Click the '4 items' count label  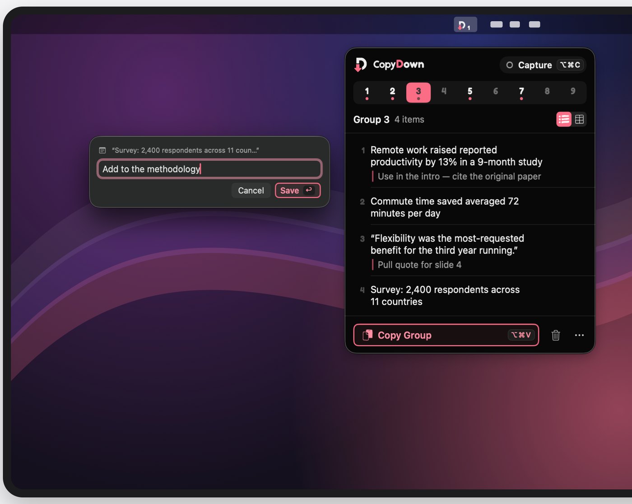tap(409, 120)
